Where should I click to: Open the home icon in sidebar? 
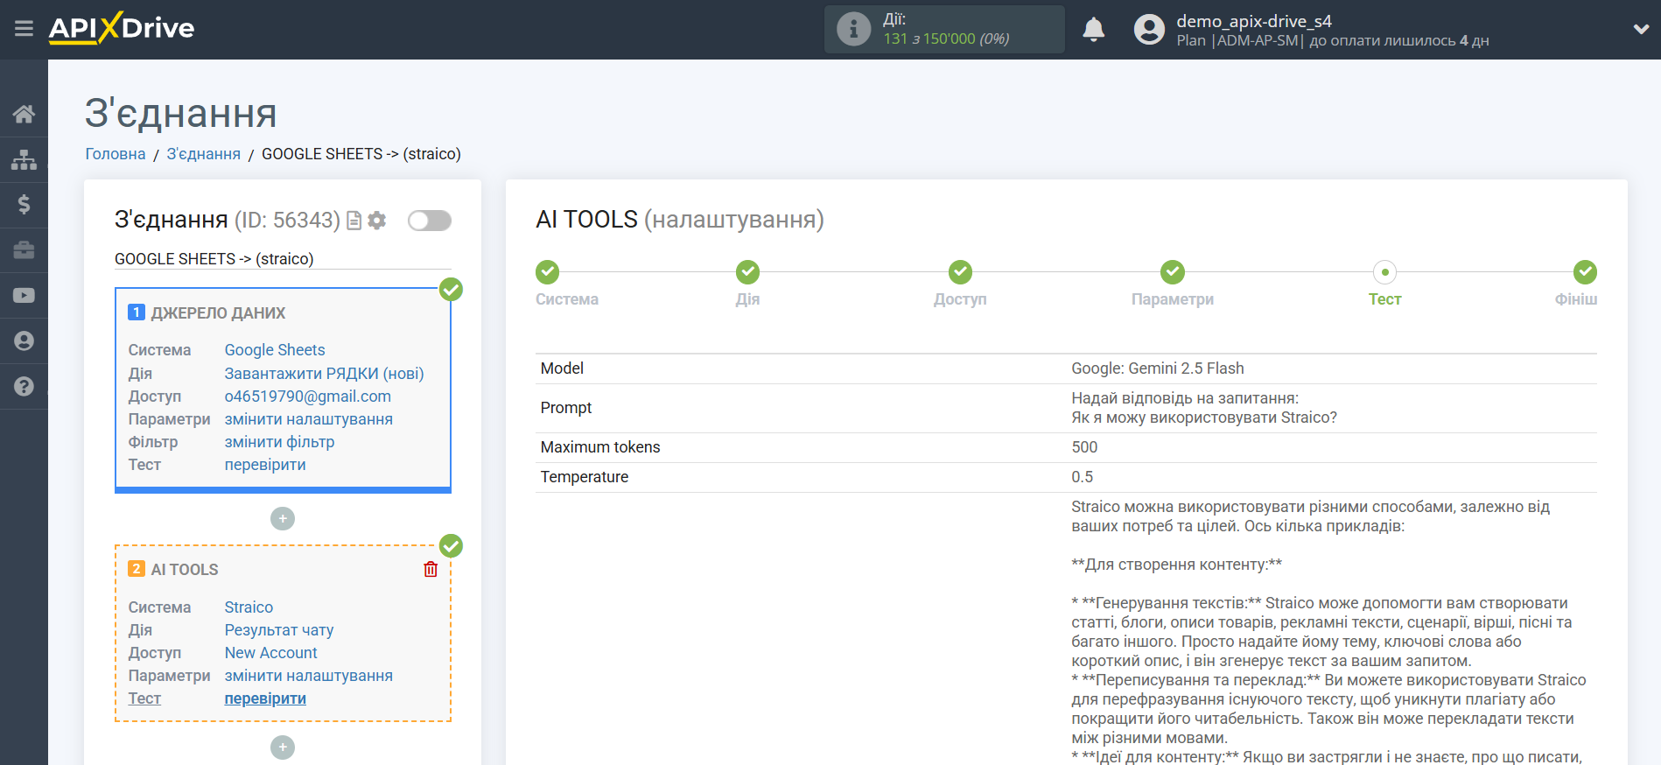pos(24,114)
